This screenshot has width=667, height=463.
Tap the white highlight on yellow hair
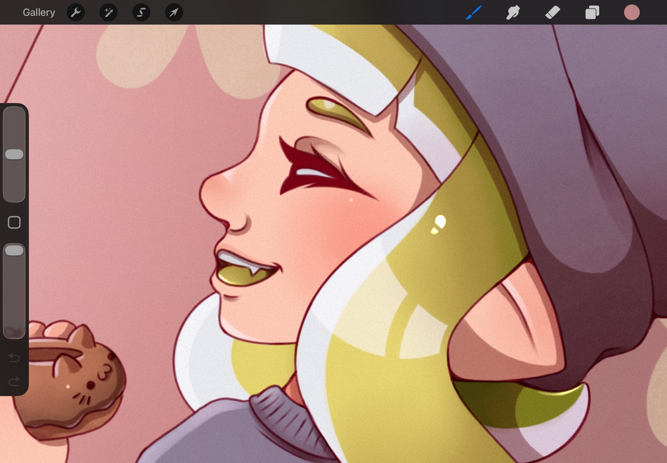(x=440, y=222)
